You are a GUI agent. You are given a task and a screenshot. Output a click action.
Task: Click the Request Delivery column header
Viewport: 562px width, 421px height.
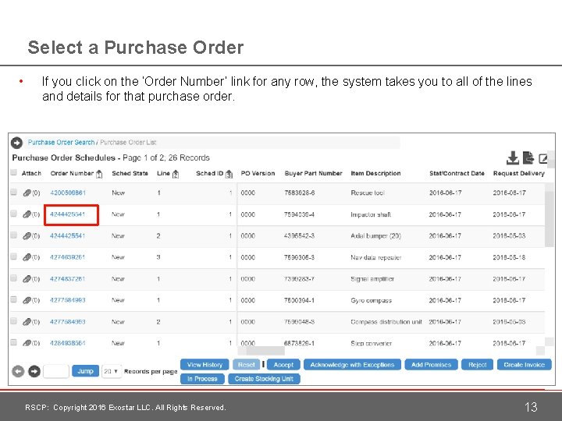point(518,173)
